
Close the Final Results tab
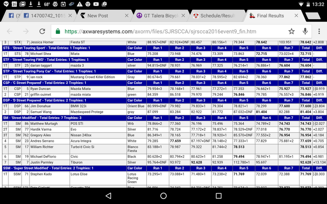click(x=296, y=16)
